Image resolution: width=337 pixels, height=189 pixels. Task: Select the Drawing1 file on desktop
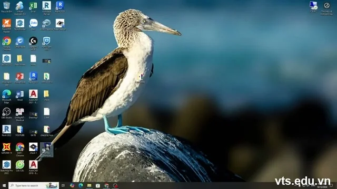click(33, 115)
